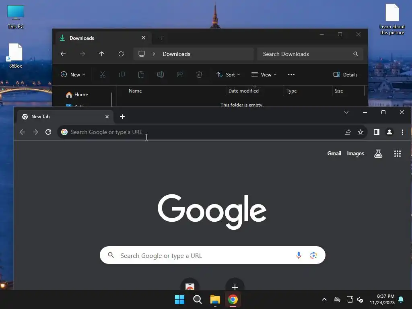Image resolution: width=412 pixels, height=309 pixels.
Task: Click the Up arrow in File Explorer
Action: coord(102,54)
